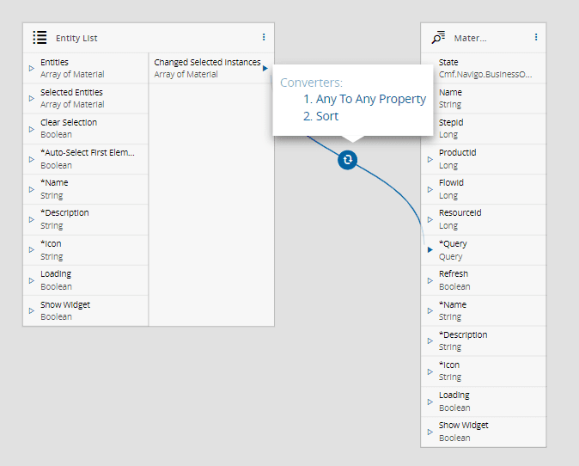
Task: Click the ResourceId Long property row
Action: coord(483,218)
